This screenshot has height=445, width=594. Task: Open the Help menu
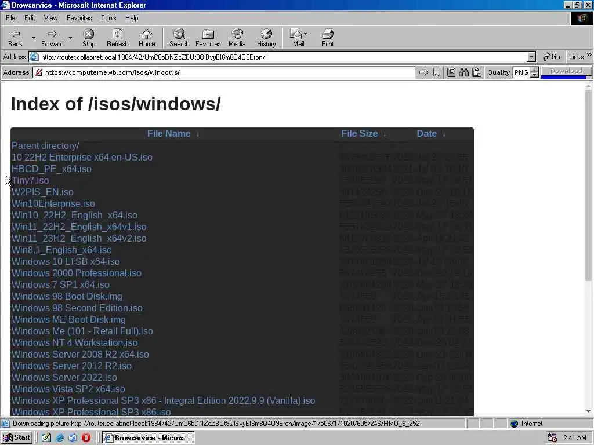click(132, 18)
